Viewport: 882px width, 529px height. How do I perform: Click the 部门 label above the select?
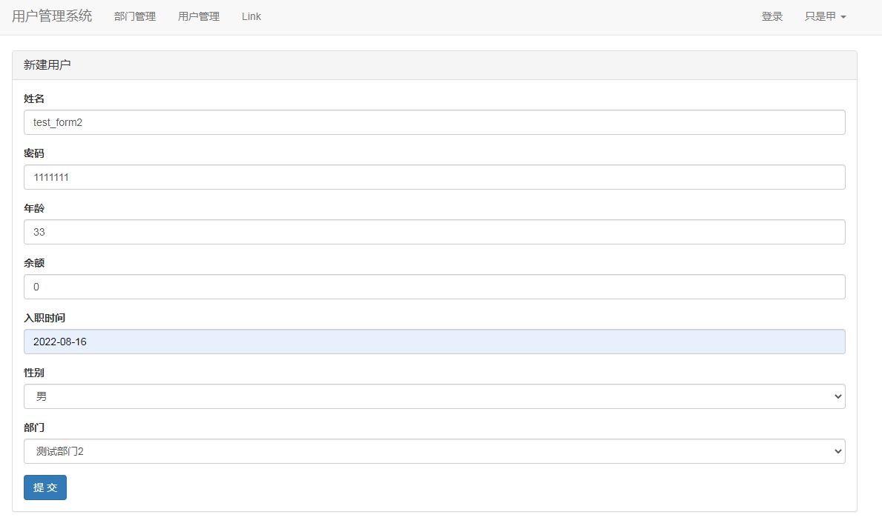33,427
